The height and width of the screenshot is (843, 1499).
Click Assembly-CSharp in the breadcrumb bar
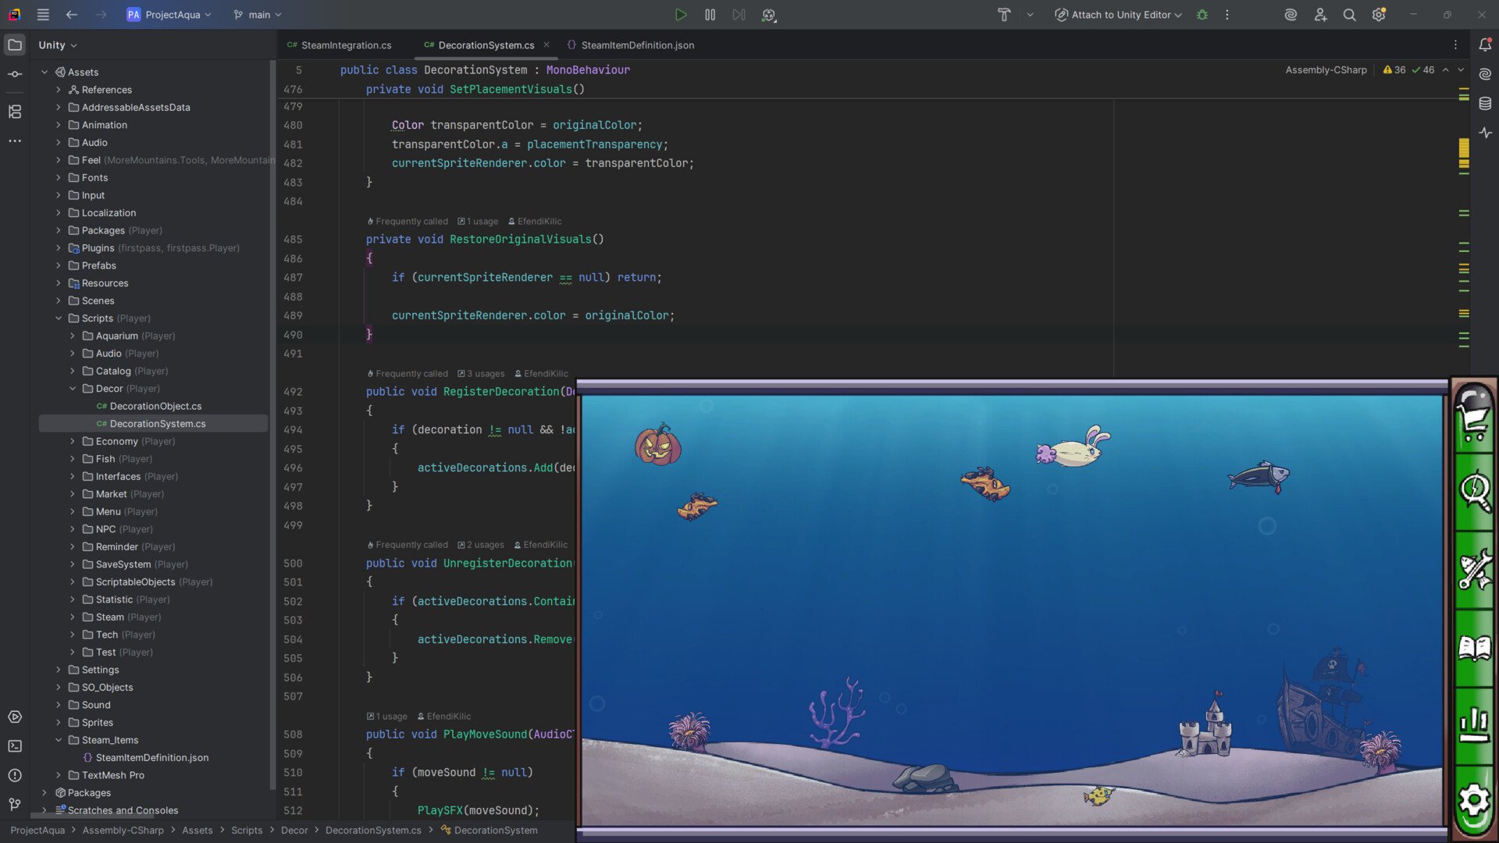(x=123, y=830)
